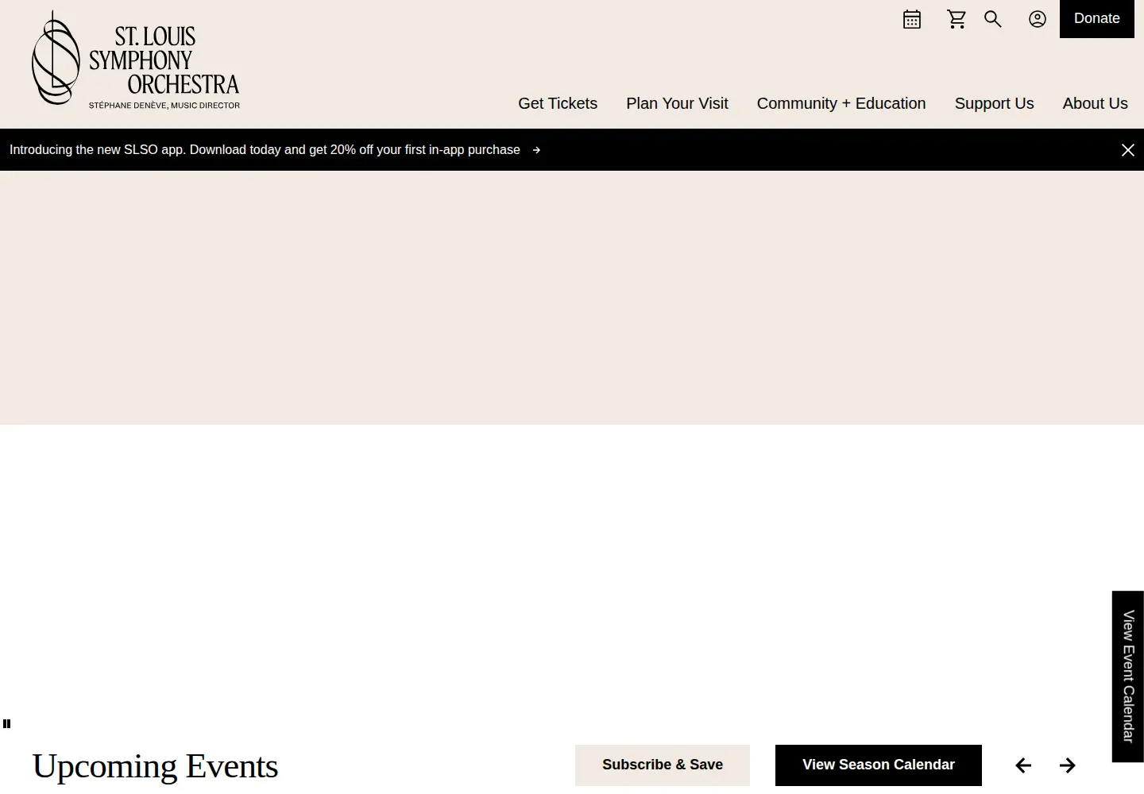Open the shopping cart
The image size is (1144, 794).
tap(957, 19)
